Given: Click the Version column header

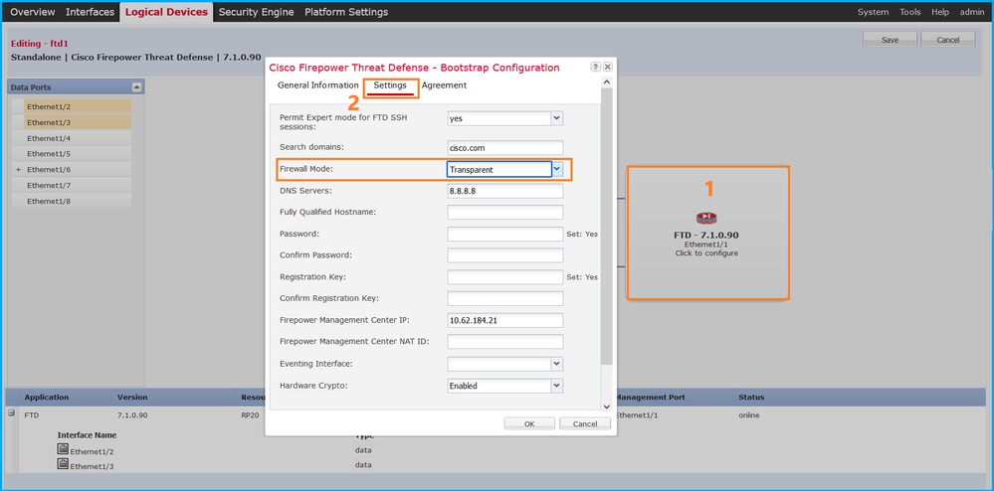Looking at the screenshot, I should point(132,398).
